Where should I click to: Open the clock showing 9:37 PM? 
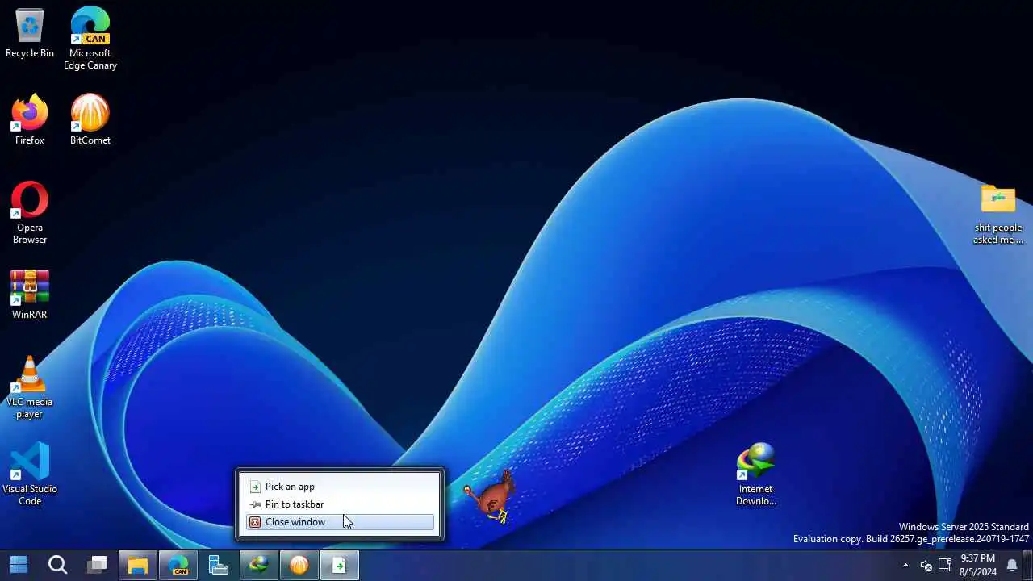click(978, 565)
